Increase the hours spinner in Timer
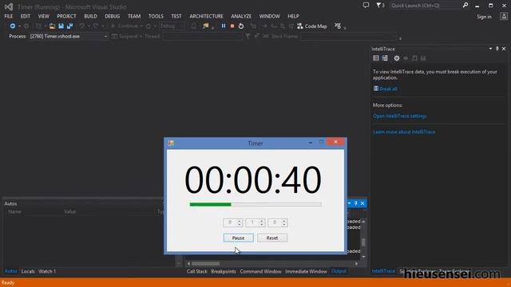The image size is (511, 287). (240, 221)
